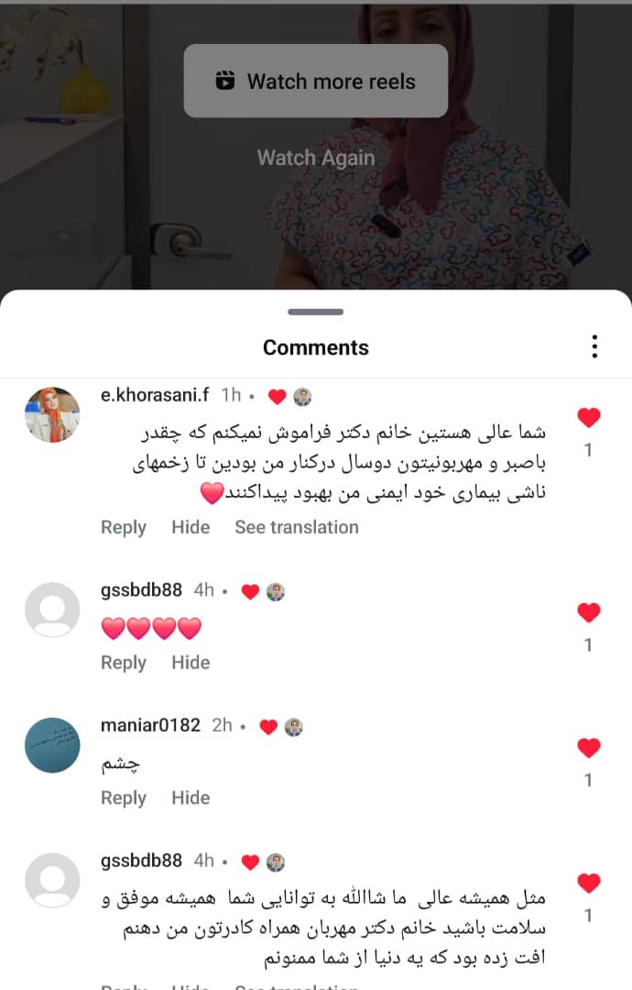Reply to e.khorasani.f's comment
The width and height of the screenshot is (632, 990).
[x=124, y=527]
